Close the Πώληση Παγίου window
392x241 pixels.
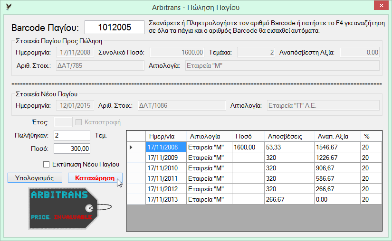coord(381,6)
